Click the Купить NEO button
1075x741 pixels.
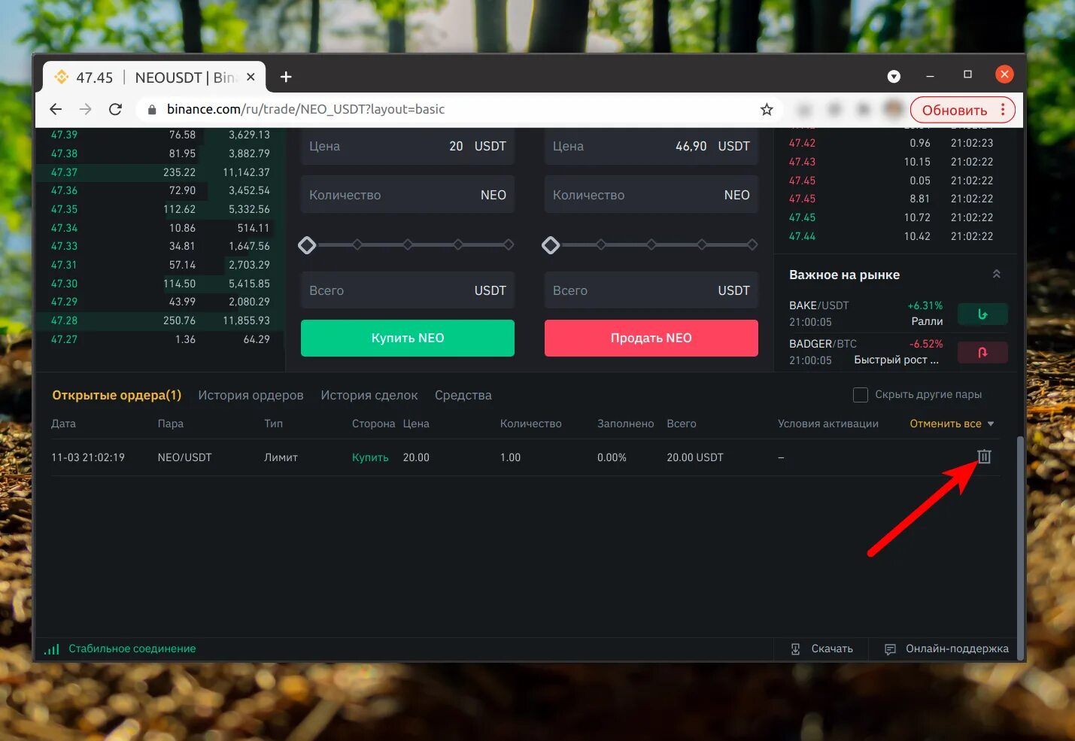tap(408, 338)
